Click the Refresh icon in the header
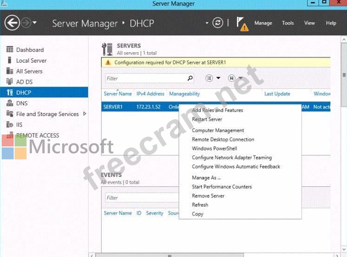Image resolution: width=347 pixels, height=257 pixels. pyautogui.click(x=218, y=23)
